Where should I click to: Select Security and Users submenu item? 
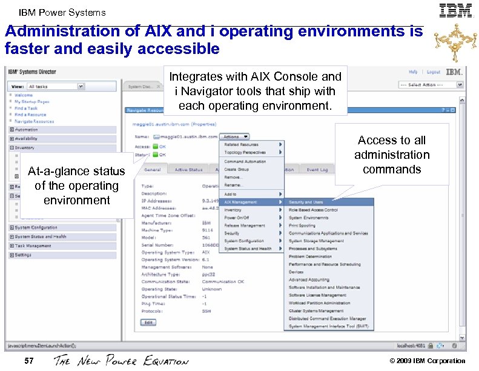point(329,202)
